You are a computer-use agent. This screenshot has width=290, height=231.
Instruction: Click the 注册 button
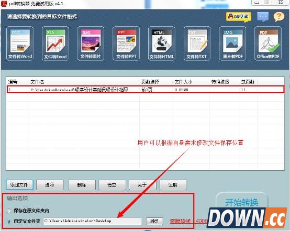tap(173, 185)
